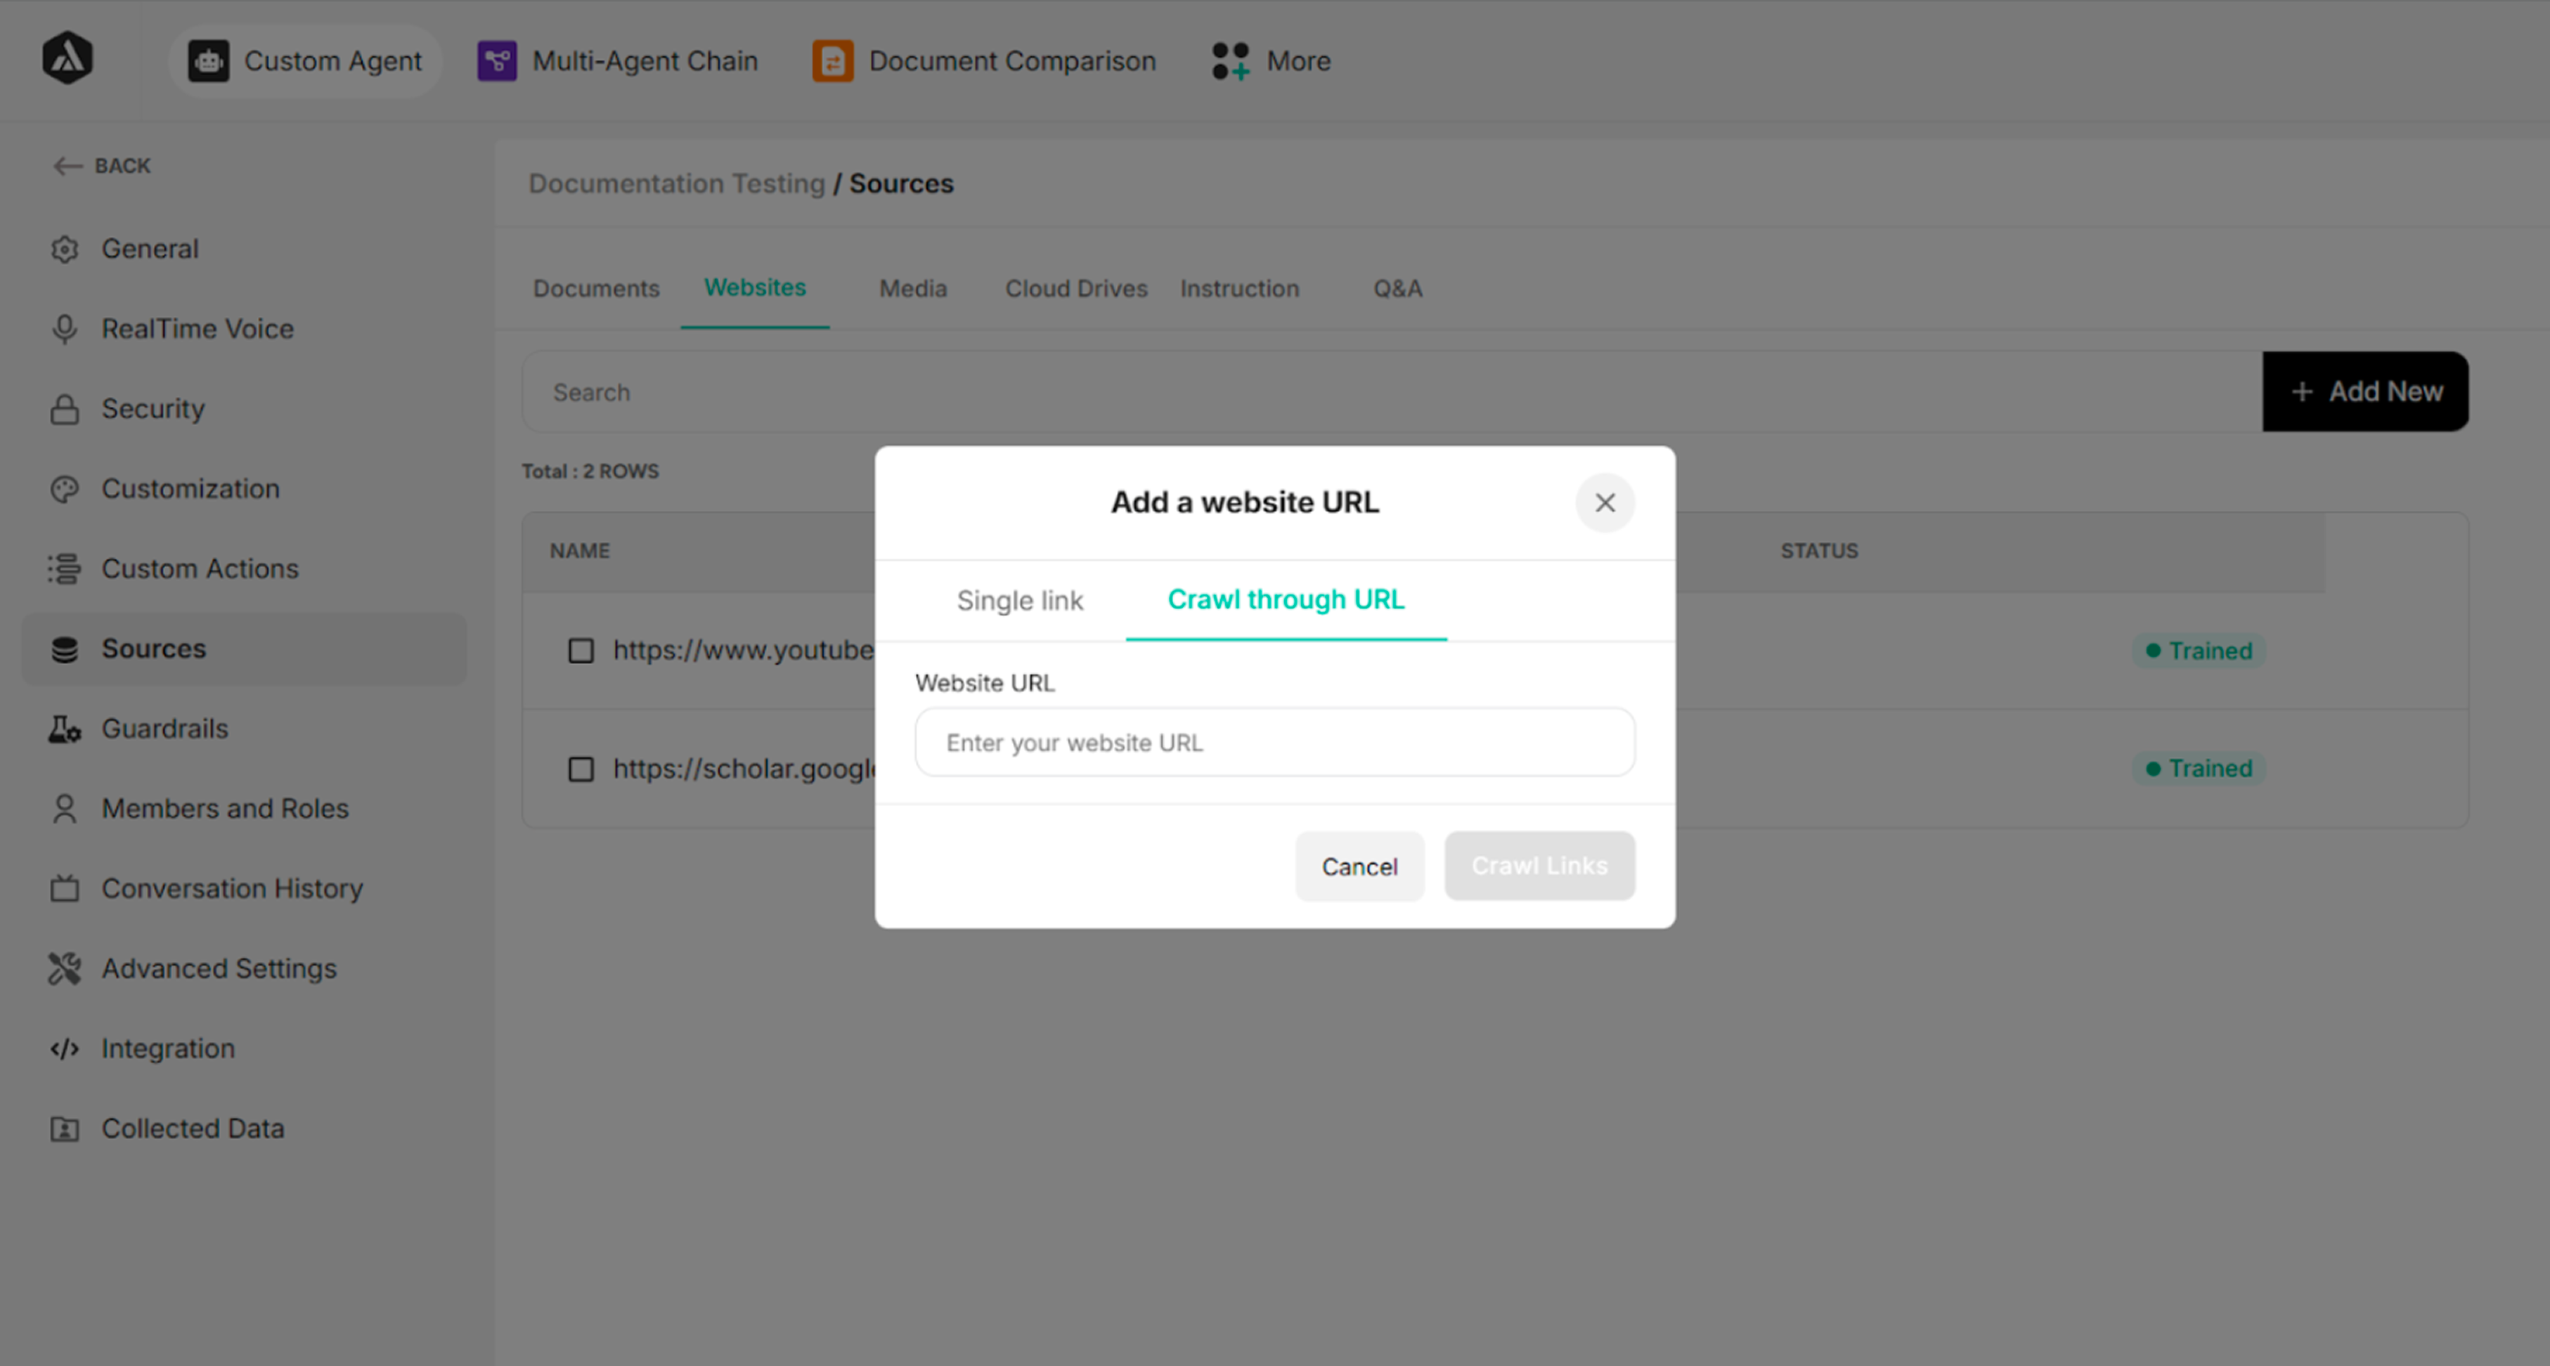The width and height of the screenshot is (2550, 1366).
Task: Click the General gear icon
Action: 65,249
